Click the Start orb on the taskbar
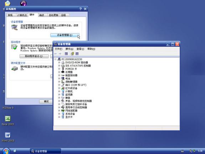Viewport: 205px width, 154px height. [6, 151]
